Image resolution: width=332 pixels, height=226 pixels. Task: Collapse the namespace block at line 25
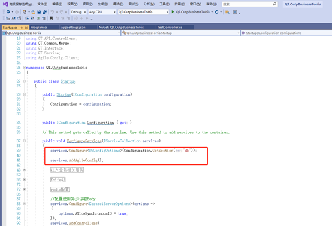pos(24,68)
